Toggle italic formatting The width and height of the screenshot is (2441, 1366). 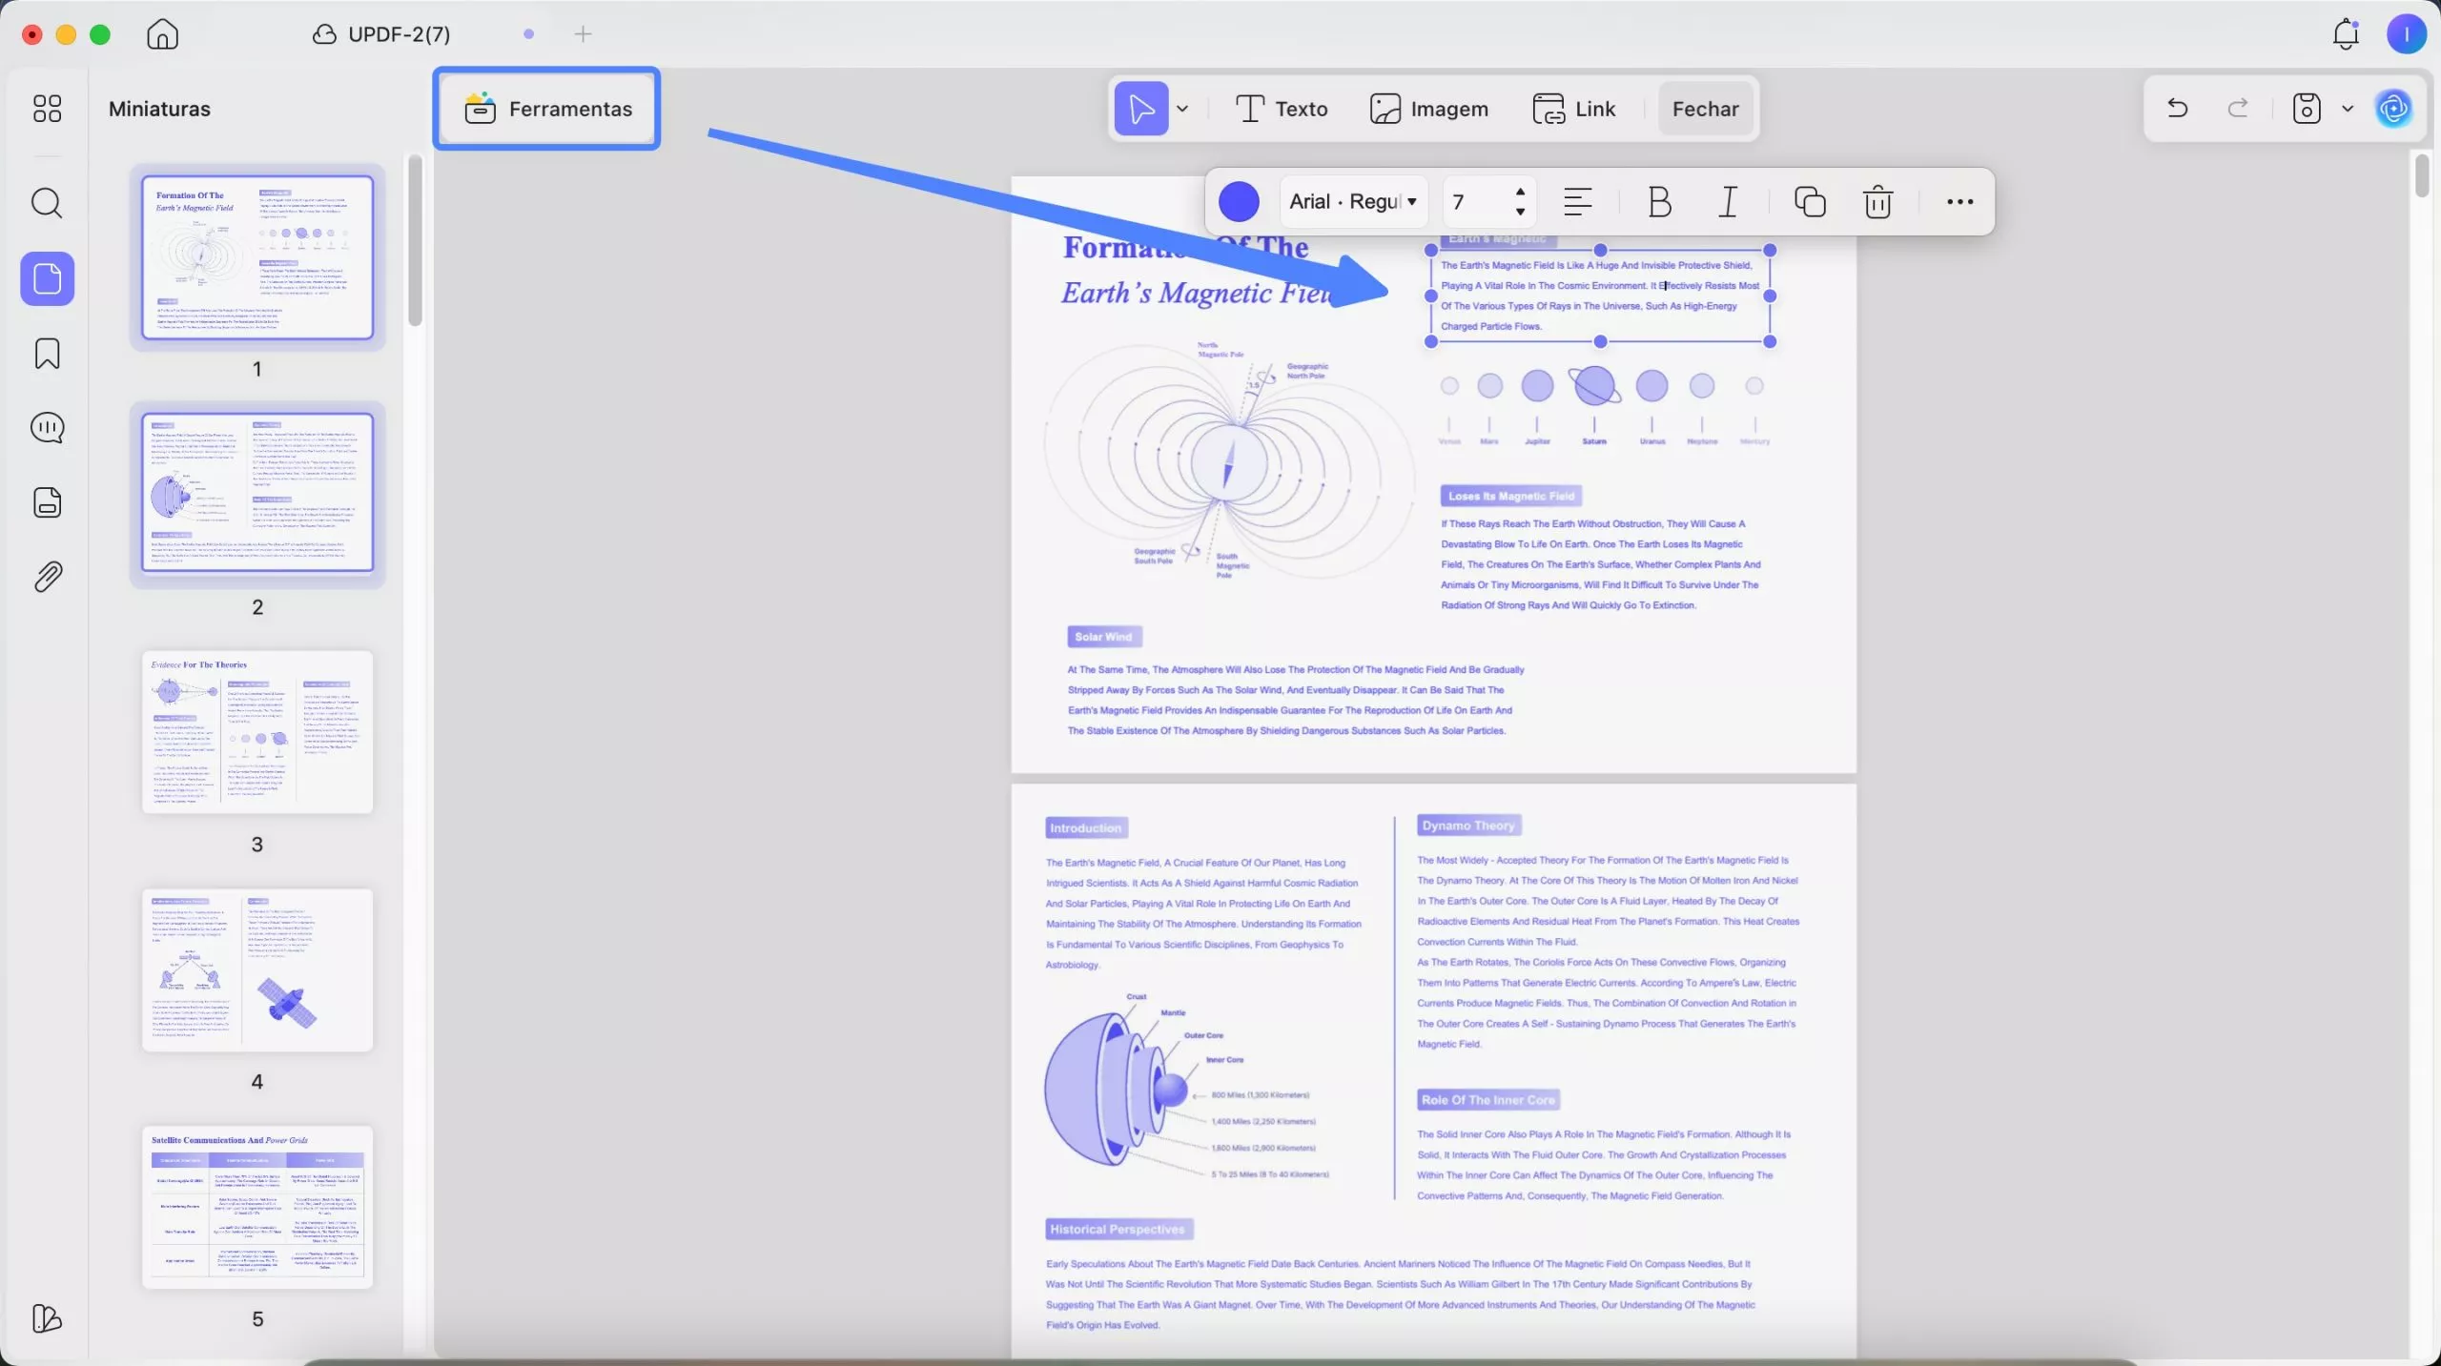point(1728,202)
